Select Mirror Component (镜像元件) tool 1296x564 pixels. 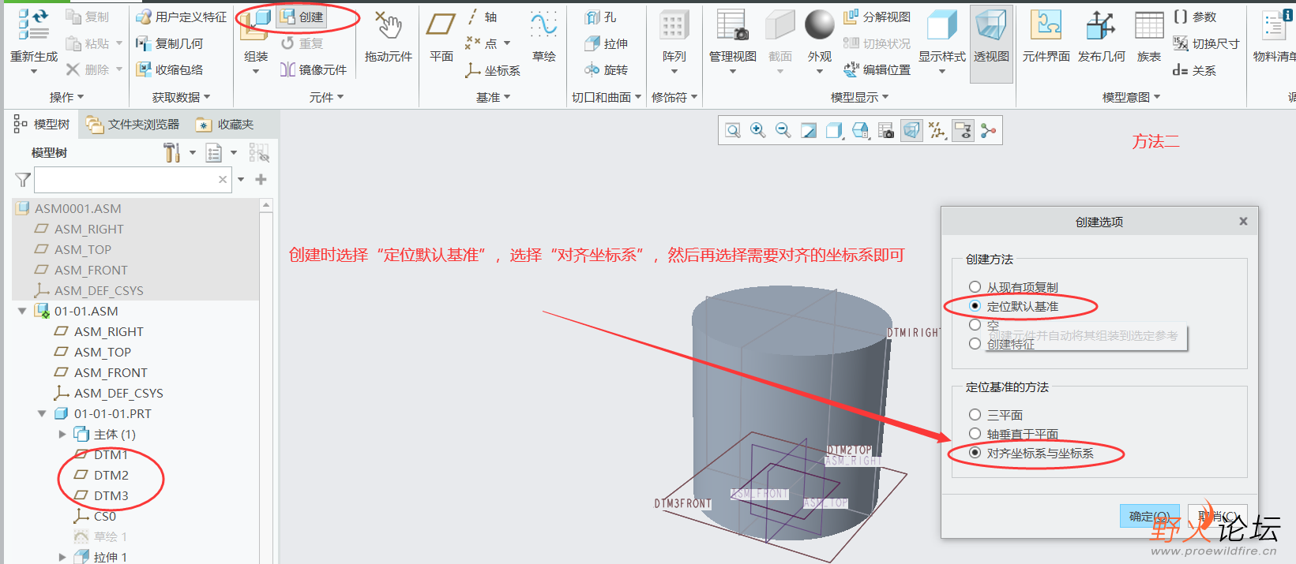[x=314, y=69]
